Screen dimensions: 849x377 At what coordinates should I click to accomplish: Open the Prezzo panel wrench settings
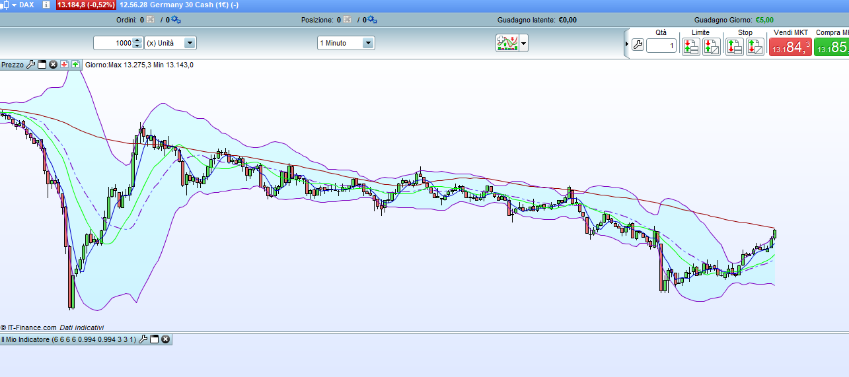click(x=30, y=65)
